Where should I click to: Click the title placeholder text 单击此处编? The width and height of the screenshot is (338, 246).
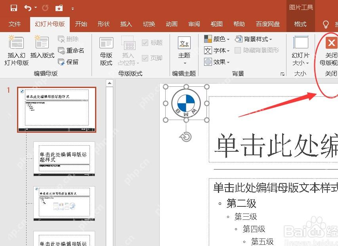pos(276,146)
